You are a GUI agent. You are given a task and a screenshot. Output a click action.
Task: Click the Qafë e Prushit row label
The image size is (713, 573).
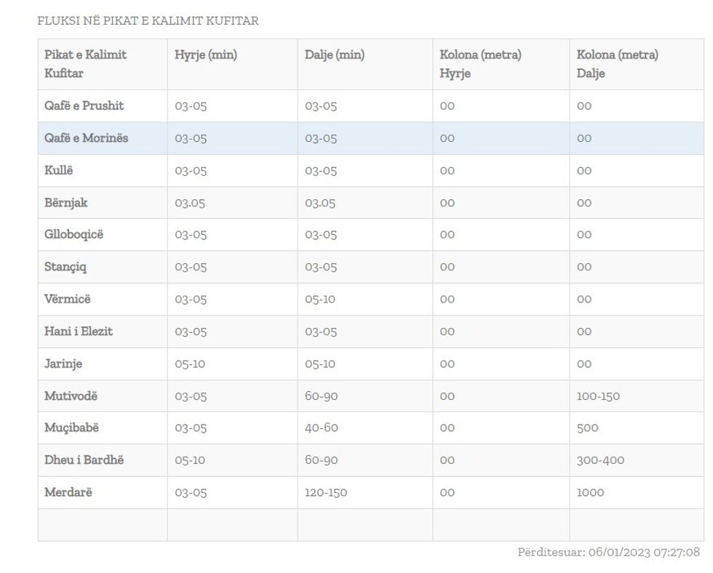(x=84, y=106)
